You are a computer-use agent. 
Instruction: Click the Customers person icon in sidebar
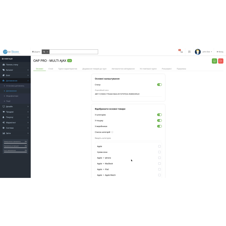click(x=4, y=117)
